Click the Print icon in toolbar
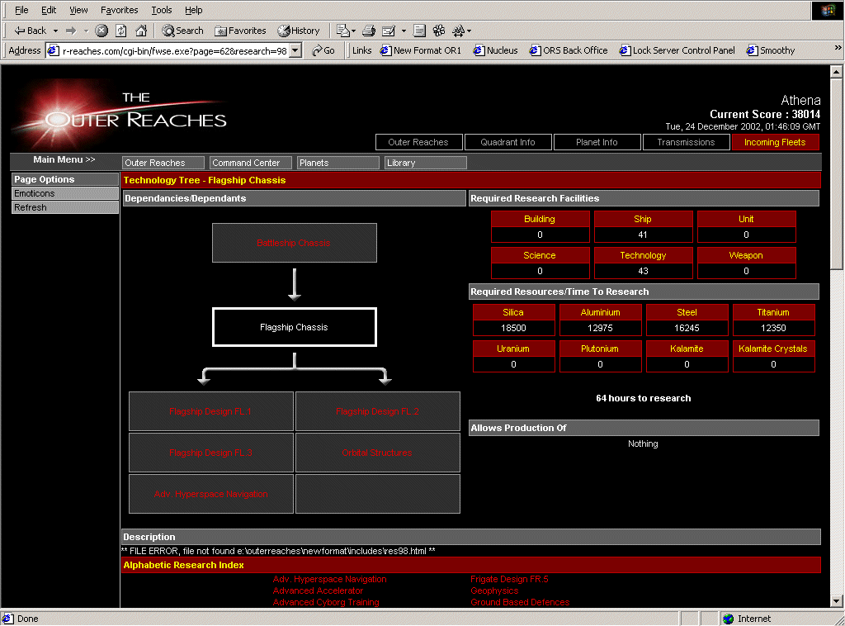The image size is (845, 626). point(369,31)
